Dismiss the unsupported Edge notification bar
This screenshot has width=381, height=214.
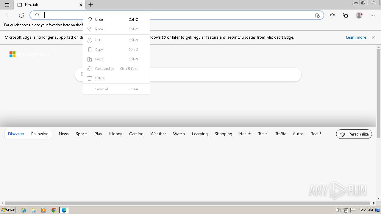(374, 37)
